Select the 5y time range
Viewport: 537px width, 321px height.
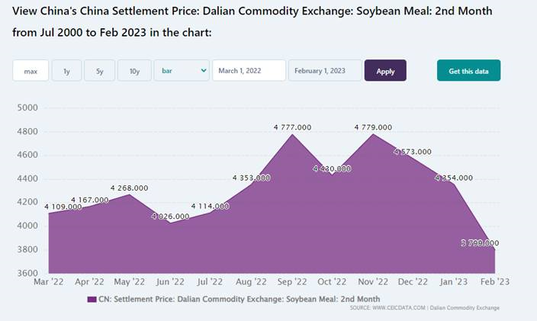[x=100, y=71]
